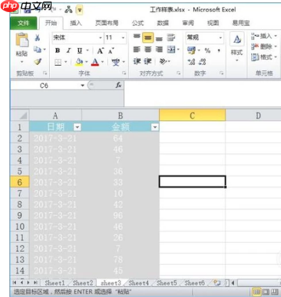Image resolution: width=281 pixels, height=297 pixels.
Task: Click the Name Box showing C6
Action: 47,85
